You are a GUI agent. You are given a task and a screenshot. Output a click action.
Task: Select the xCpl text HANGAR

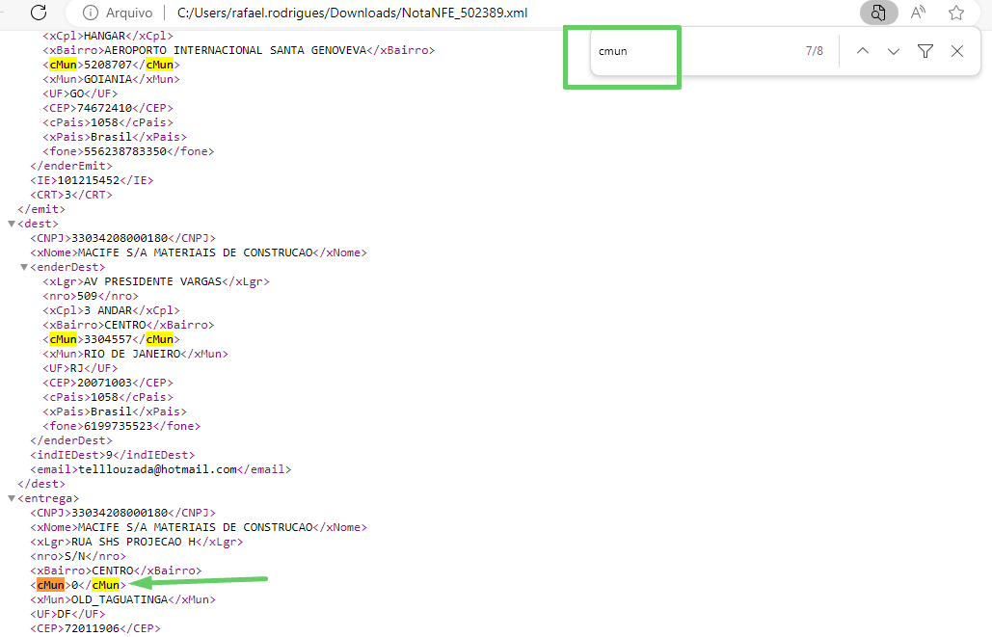(x=104, y=36)
